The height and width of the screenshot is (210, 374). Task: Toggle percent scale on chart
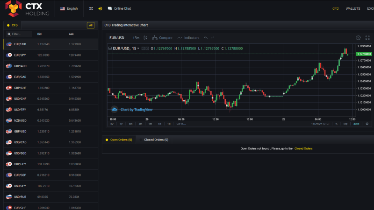[337, 124]
